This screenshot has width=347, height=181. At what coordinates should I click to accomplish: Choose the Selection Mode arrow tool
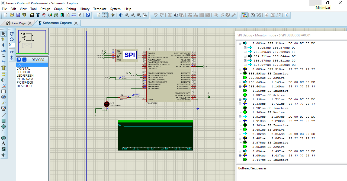pyautogui.click(x=4, y=34)
